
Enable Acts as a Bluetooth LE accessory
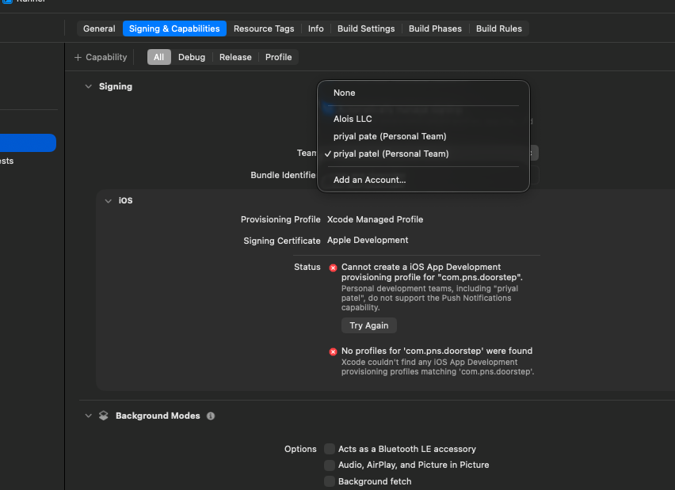pyautogui.click(x=330, y=449)
